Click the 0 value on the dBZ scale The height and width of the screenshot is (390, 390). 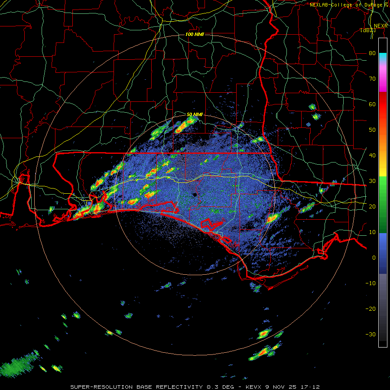click(374, 258)
